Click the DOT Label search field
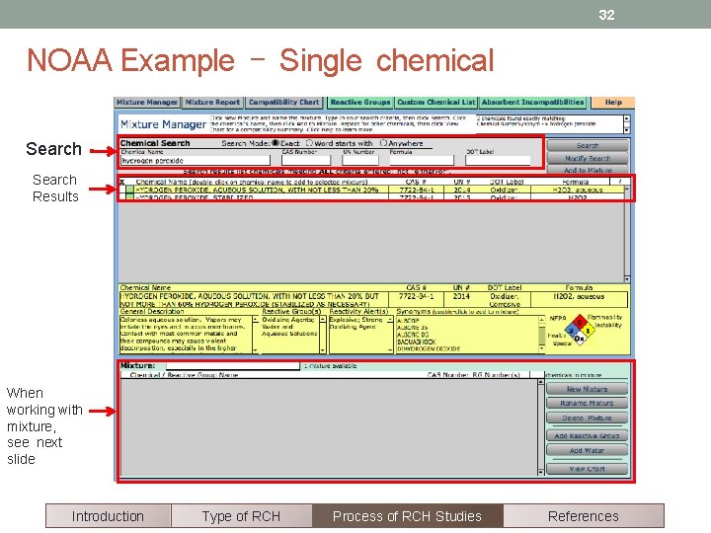Screen dimensions: 711x533 [498, 161]
